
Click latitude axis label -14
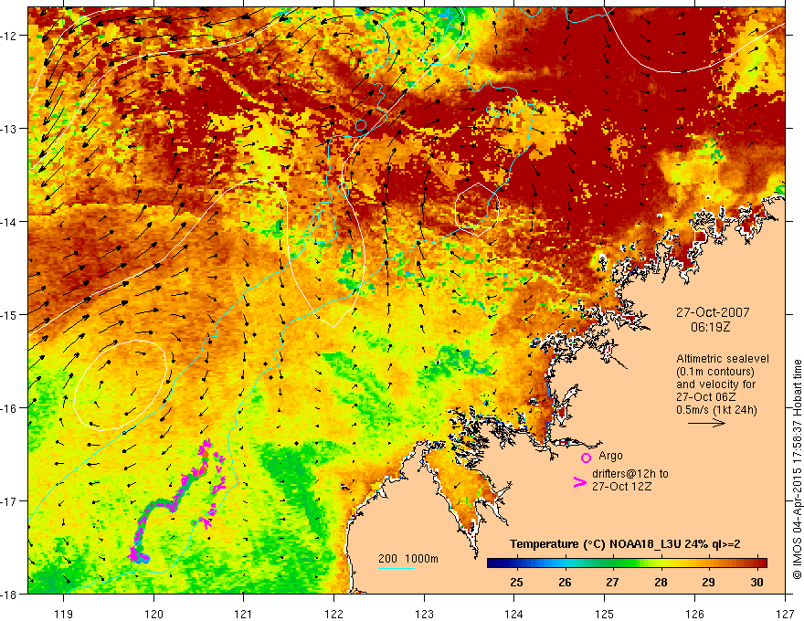[9, 222]
